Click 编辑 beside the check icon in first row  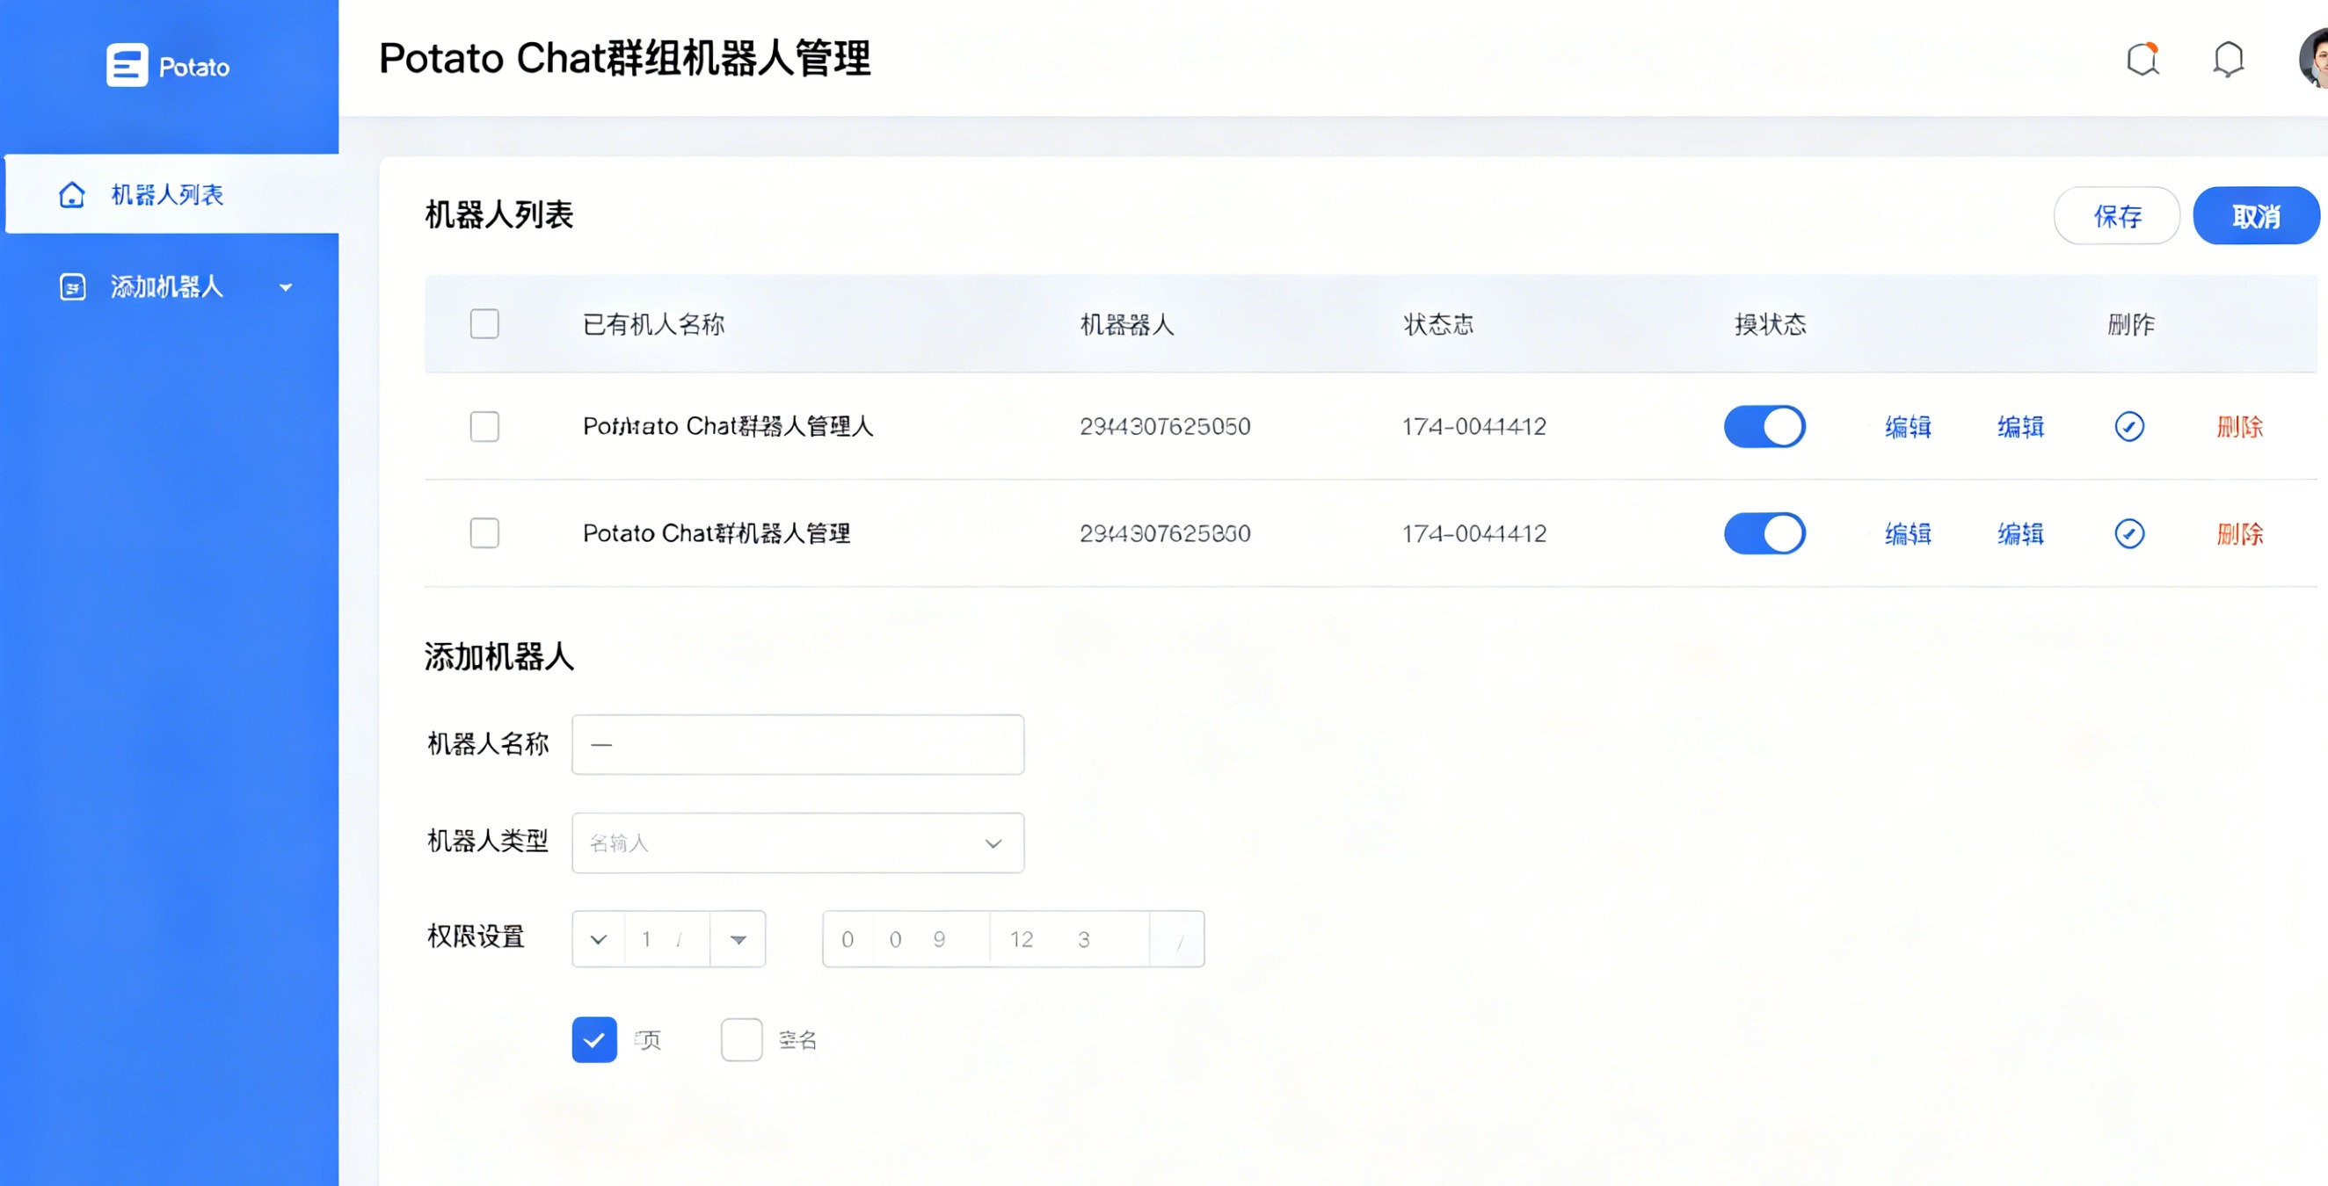(2020, 426)
